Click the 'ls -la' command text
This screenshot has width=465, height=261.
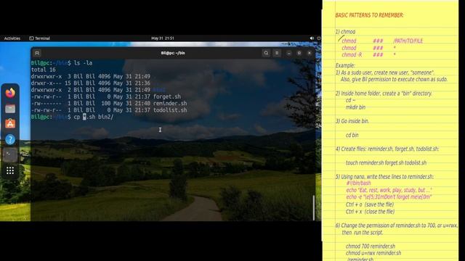pyautogui.click(x=83, y=63)
